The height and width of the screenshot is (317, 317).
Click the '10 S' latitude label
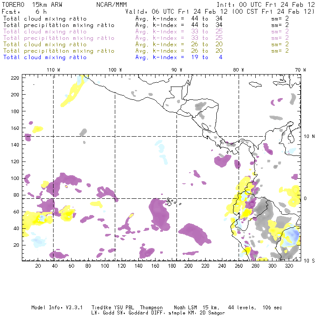click(x=309, y=261)
